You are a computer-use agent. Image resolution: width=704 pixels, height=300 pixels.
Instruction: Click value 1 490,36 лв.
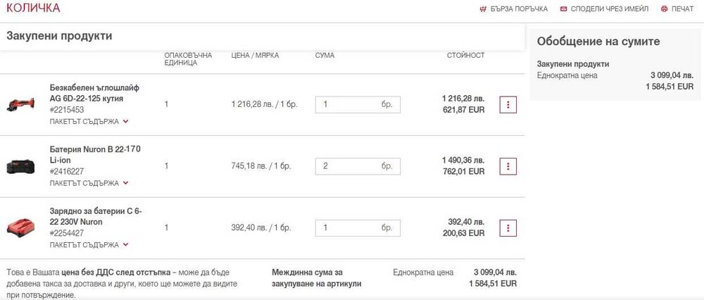(463, 161)
